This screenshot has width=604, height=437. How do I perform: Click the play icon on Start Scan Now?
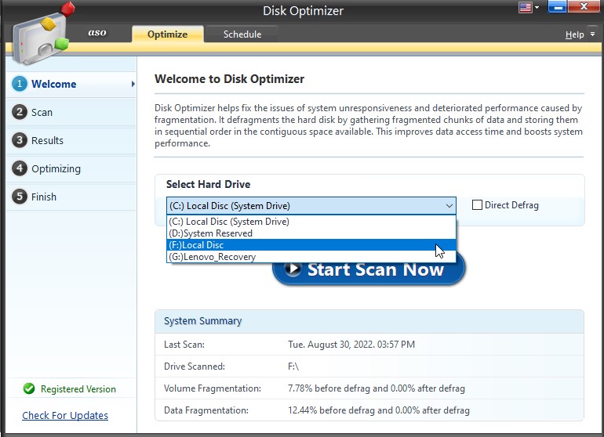pyautogui.click(x=293, y=269)
